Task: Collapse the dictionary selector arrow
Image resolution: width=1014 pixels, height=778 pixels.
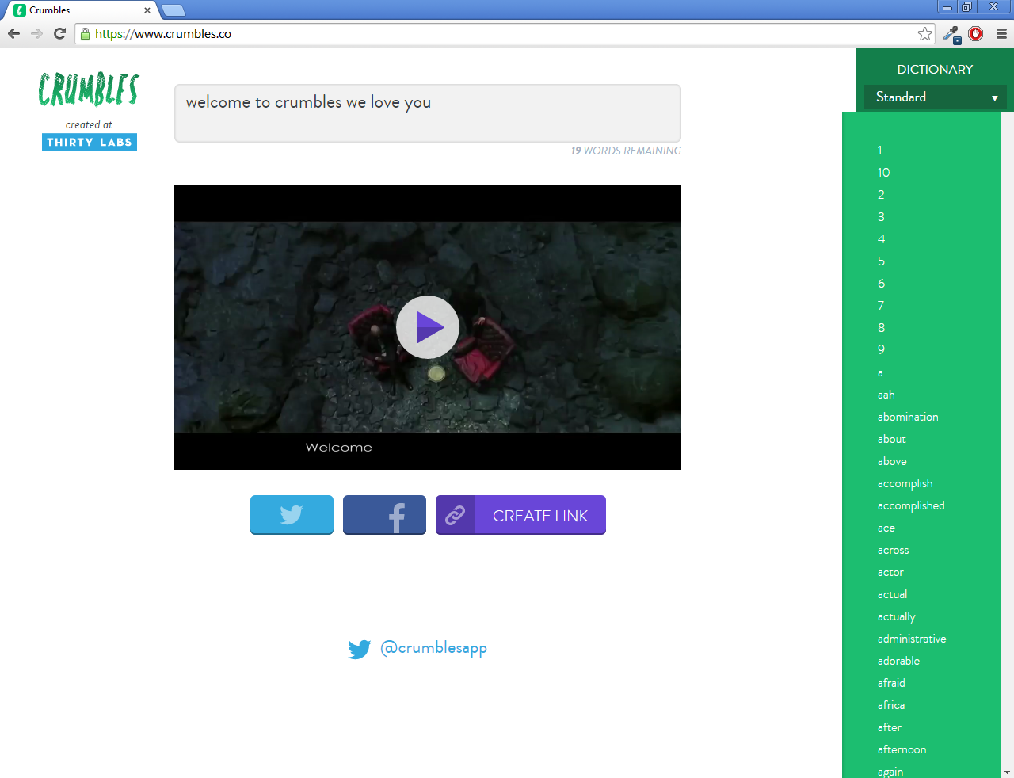Action: click(x=994, y=97)
